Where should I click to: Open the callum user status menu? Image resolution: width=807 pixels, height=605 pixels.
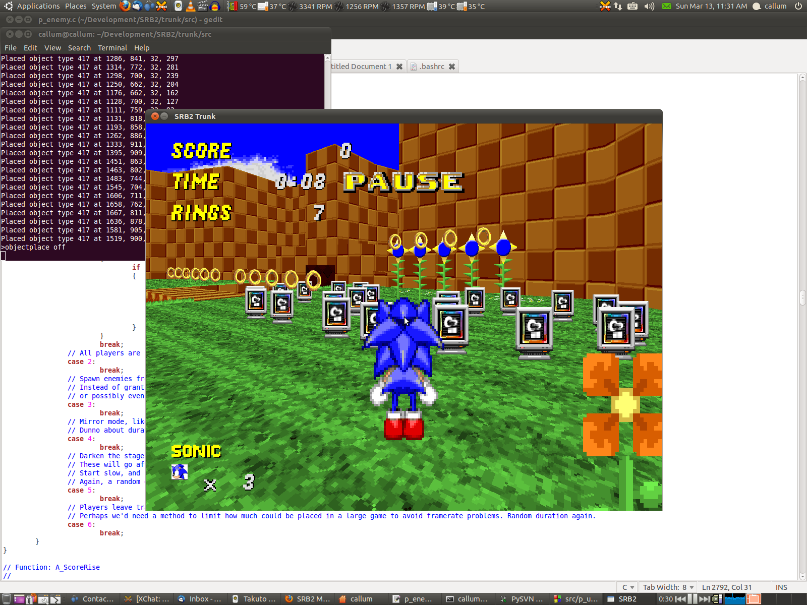770,6
